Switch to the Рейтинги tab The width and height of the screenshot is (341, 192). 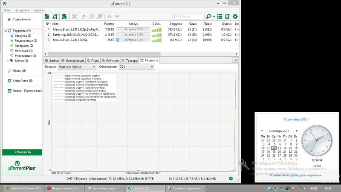click(x=110, y=61)
